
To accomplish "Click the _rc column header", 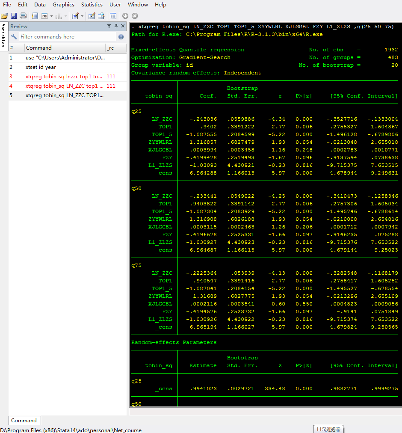I will click(x=110, y=48).
